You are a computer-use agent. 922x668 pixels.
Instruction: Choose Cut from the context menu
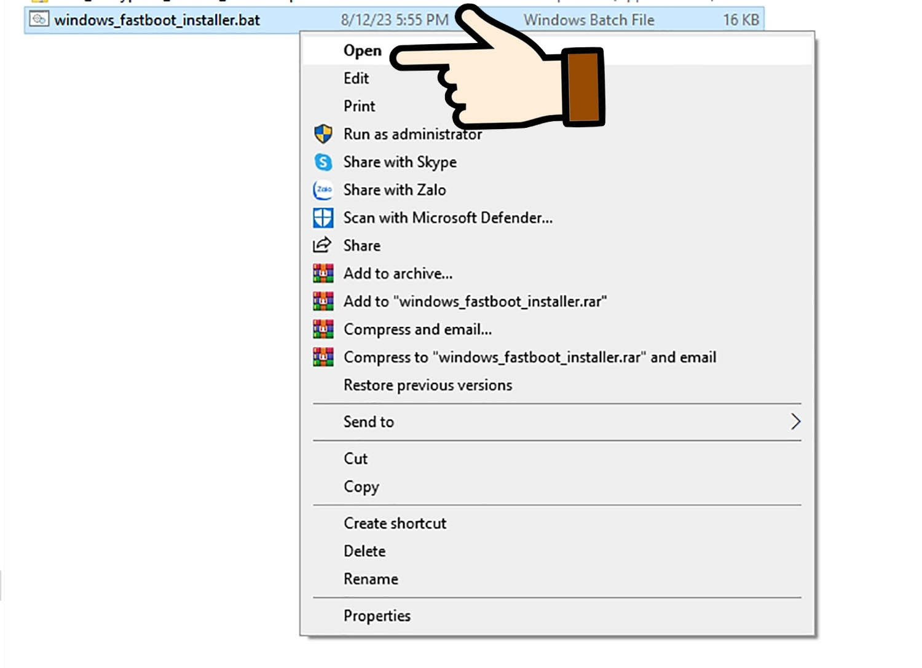pos(557,458)
